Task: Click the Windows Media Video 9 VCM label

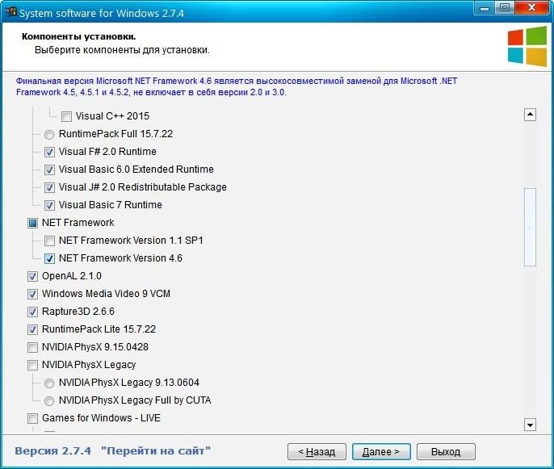Action: click(106, 294)
